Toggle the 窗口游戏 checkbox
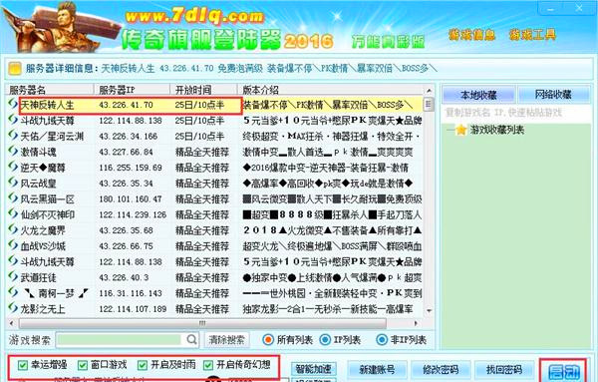Image resolution: width=598 pixels, height=382 pixels. [x=83, y=365]
